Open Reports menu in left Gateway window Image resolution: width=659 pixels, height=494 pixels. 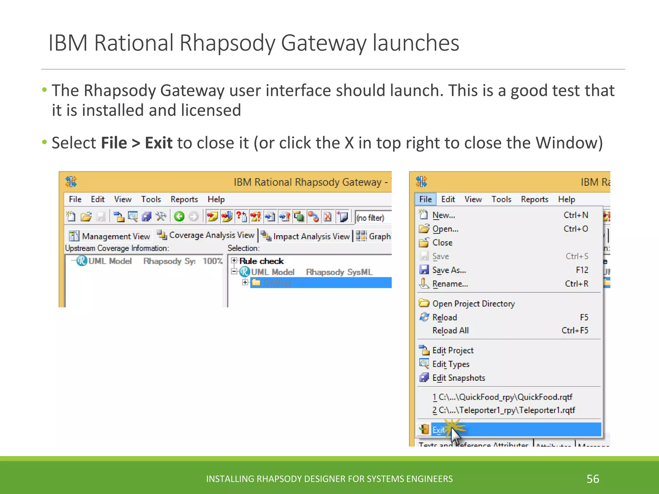184,199
